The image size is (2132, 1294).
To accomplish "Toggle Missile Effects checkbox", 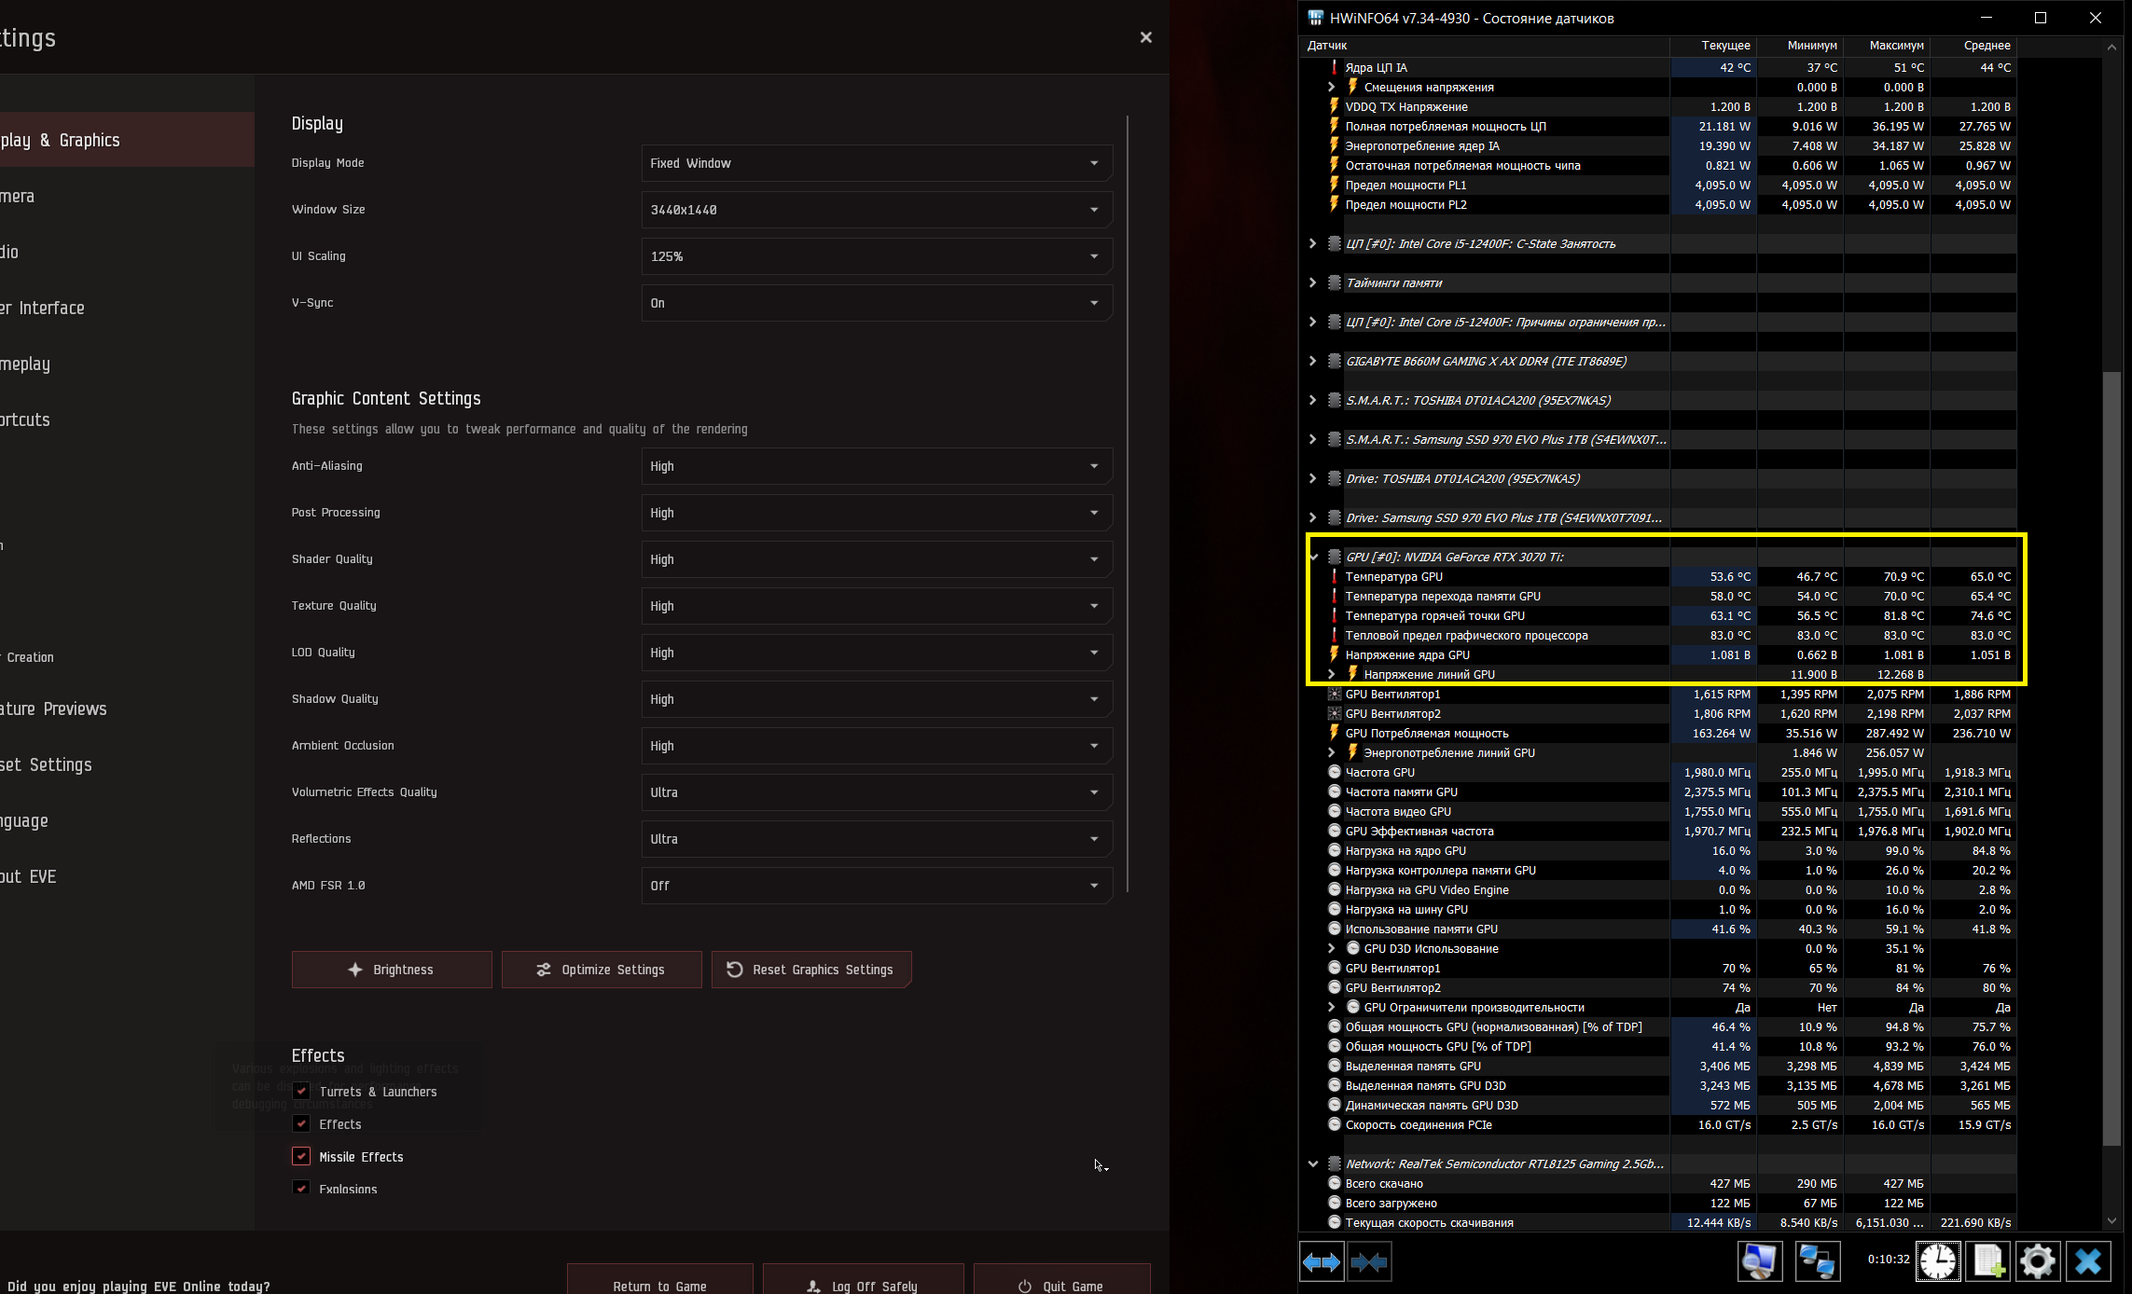I will (x=301, y=1156).
